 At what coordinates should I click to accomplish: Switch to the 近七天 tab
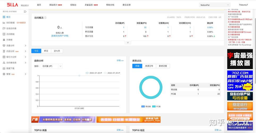(57, 51)
